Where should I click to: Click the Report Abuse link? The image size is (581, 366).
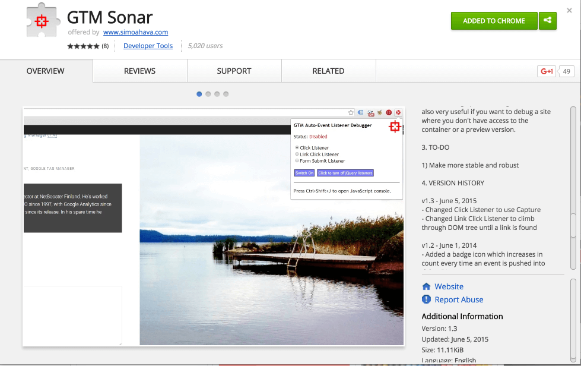pyautogui.click(x=459, y=299)
